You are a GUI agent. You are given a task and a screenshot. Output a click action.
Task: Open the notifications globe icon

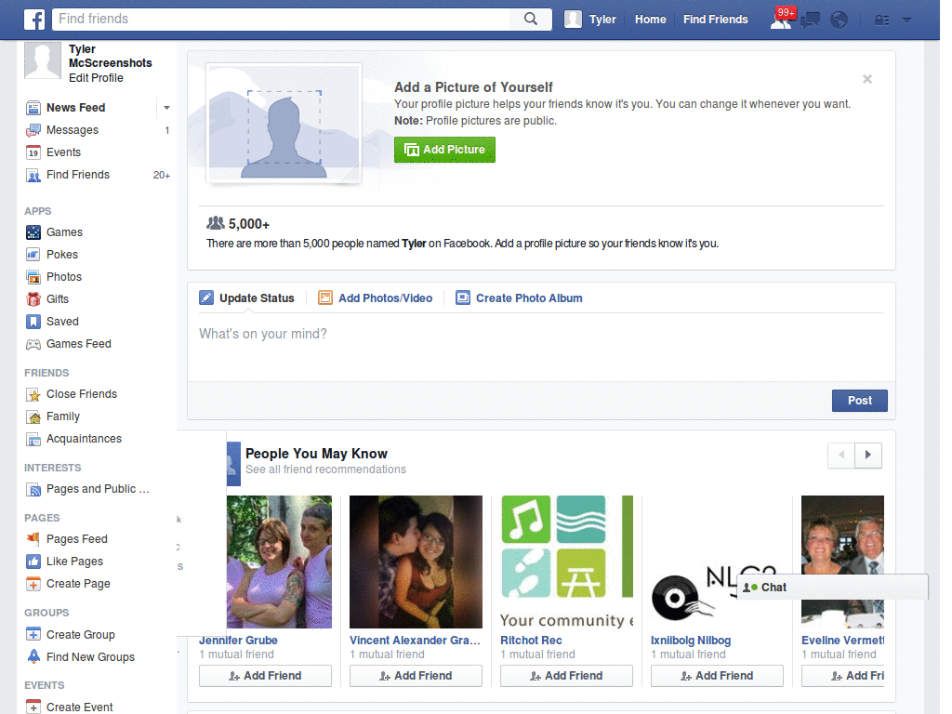pyautogui.click(x=840, y=20)
